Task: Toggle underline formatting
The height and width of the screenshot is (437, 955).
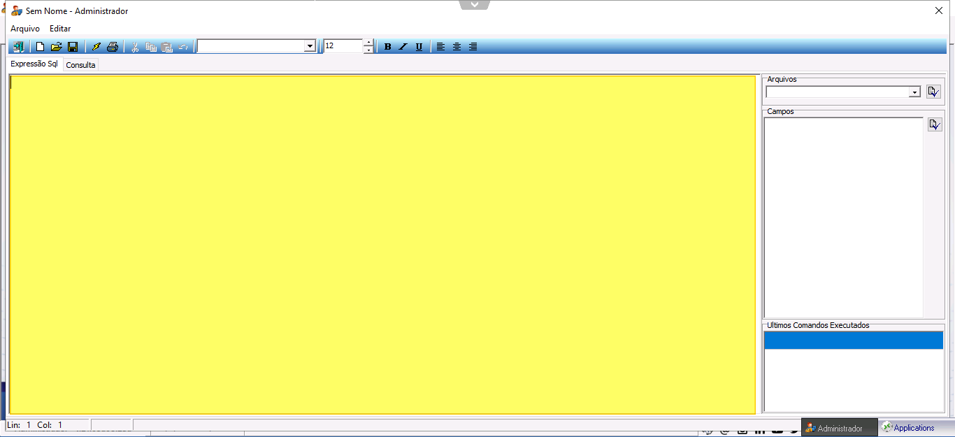Action: [x=419, y=47]
